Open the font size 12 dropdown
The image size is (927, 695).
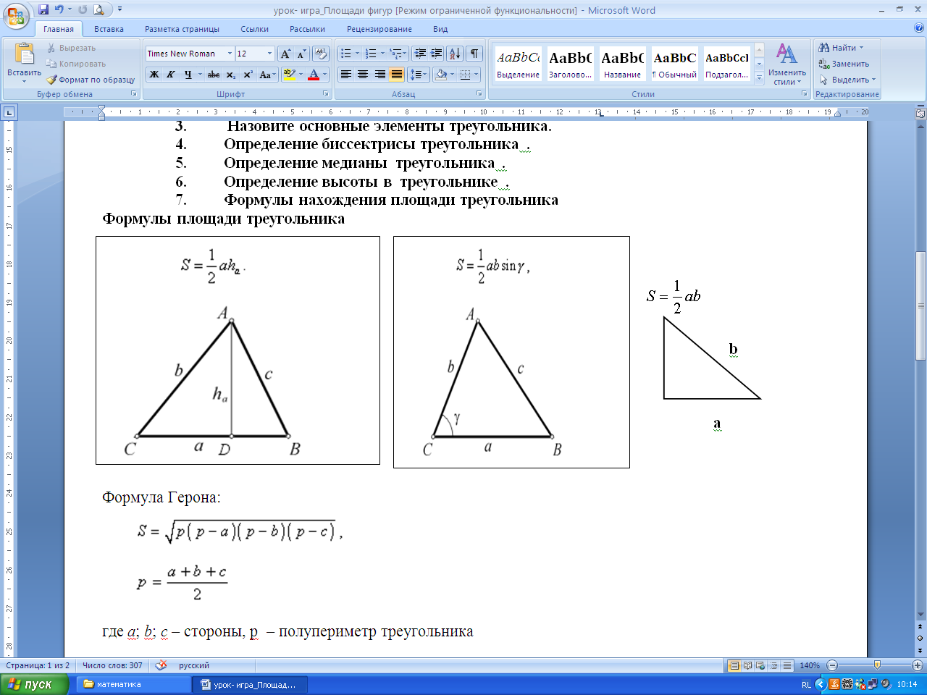click(270, 54)
